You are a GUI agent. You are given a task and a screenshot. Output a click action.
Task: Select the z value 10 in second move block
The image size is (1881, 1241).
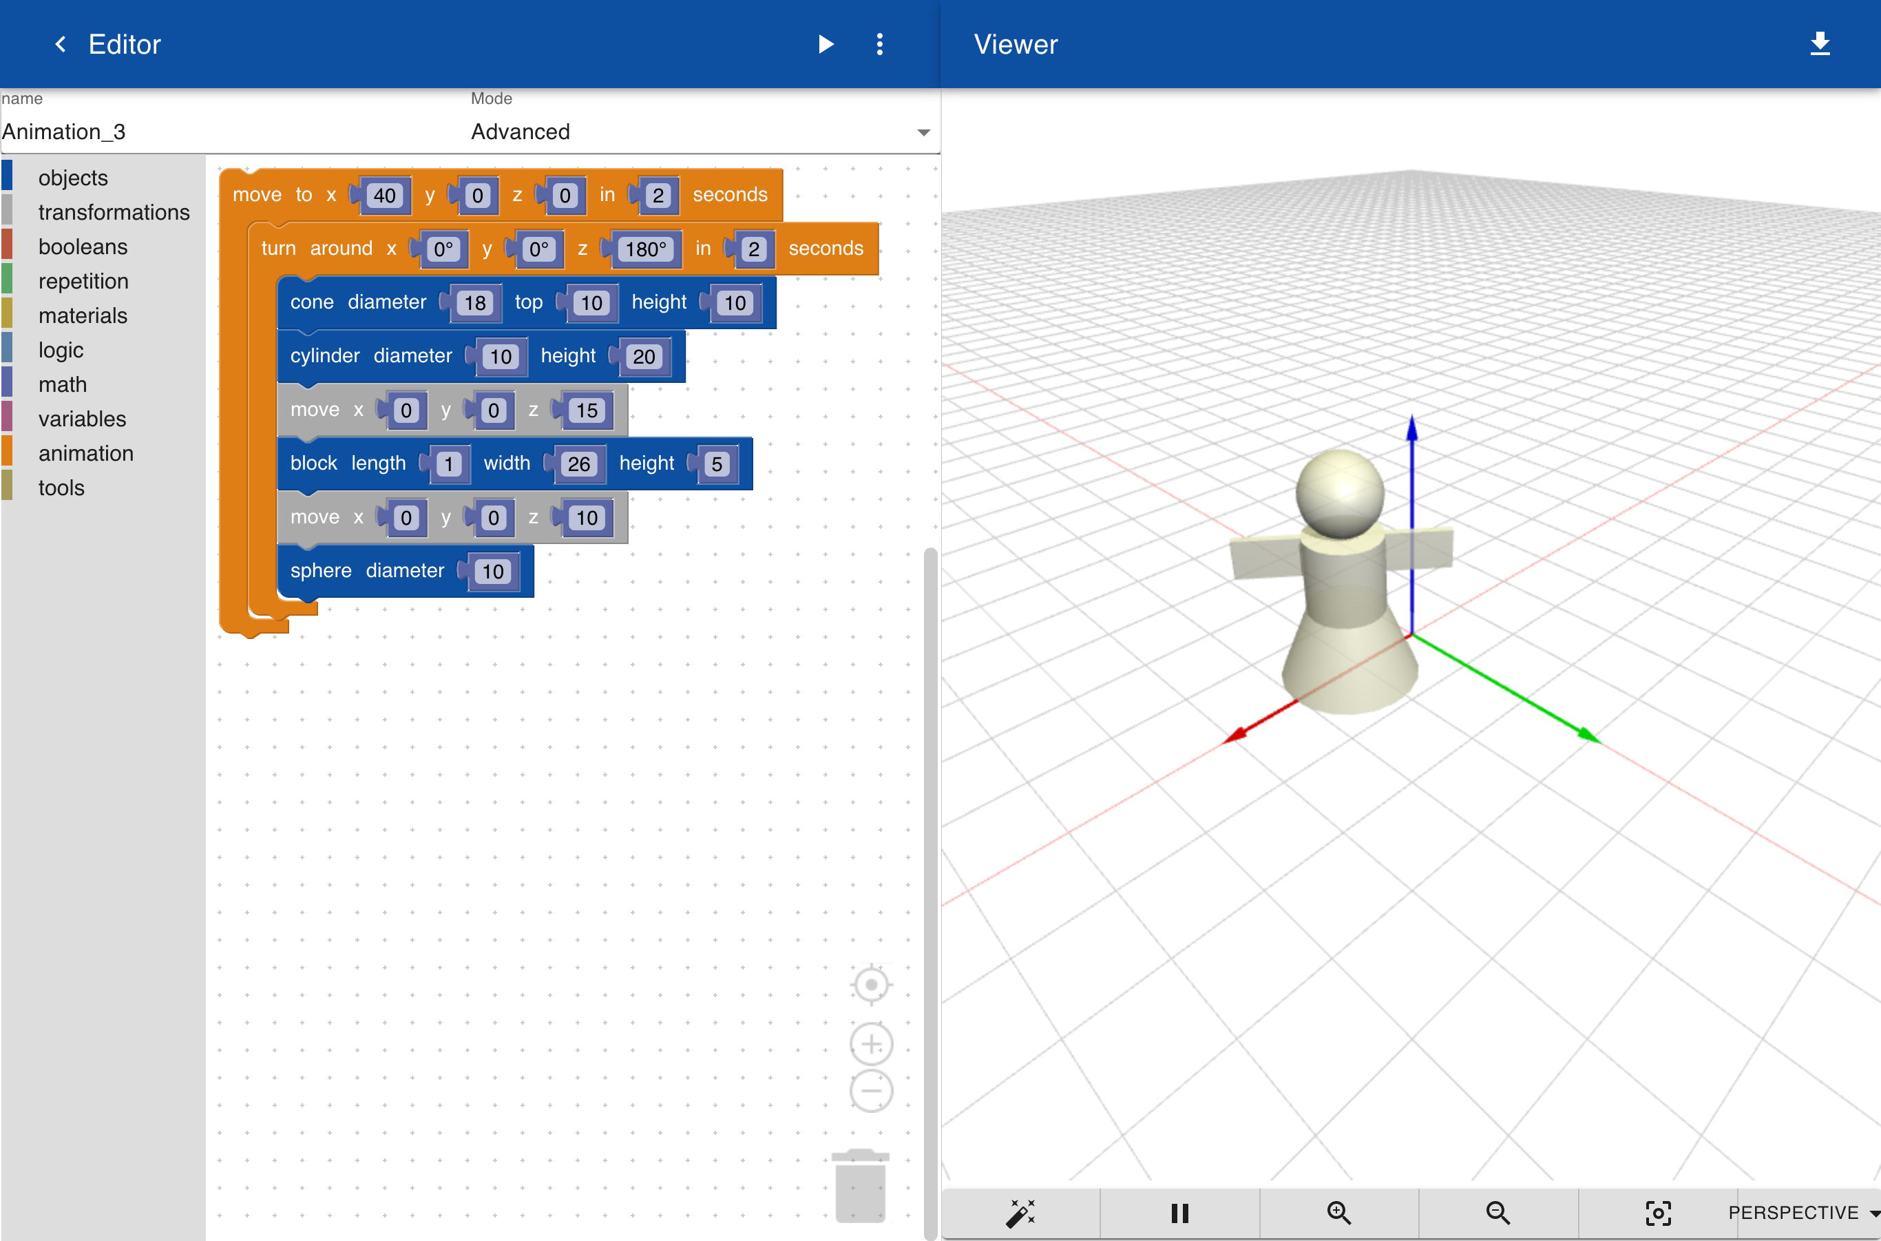click(x=587, y=518)
